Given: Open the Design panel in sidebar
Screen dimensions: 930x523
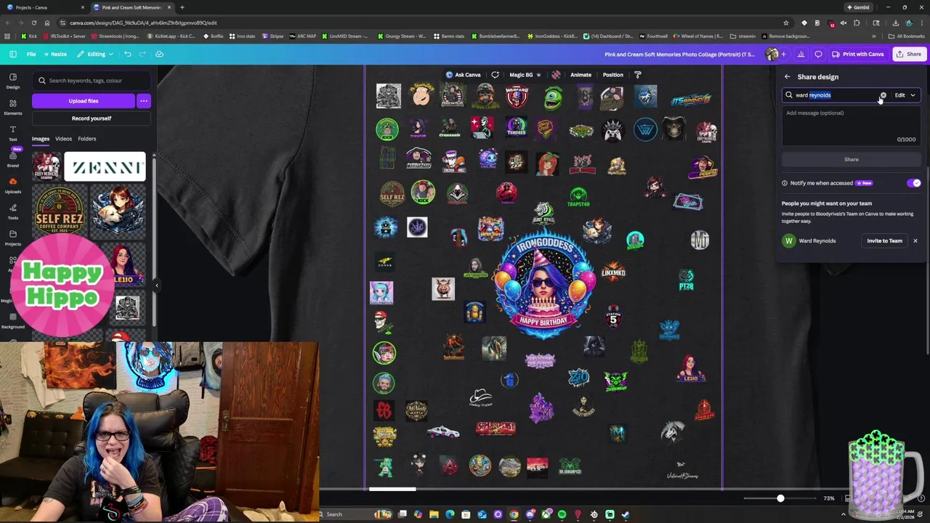Looking at the screenshot, I should (x=13, y=80).
